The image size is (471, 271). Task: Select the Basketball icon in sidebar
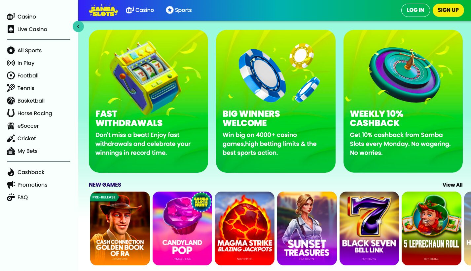pos(11,101)
